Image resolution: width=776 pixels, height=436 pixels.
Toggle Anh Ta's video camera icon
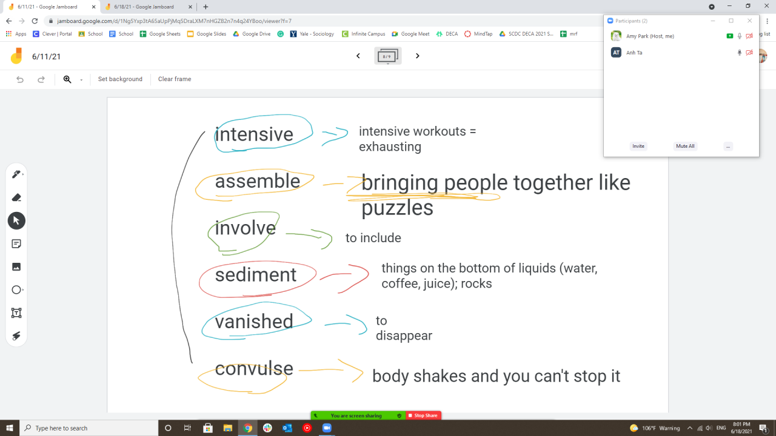[749, 53]
